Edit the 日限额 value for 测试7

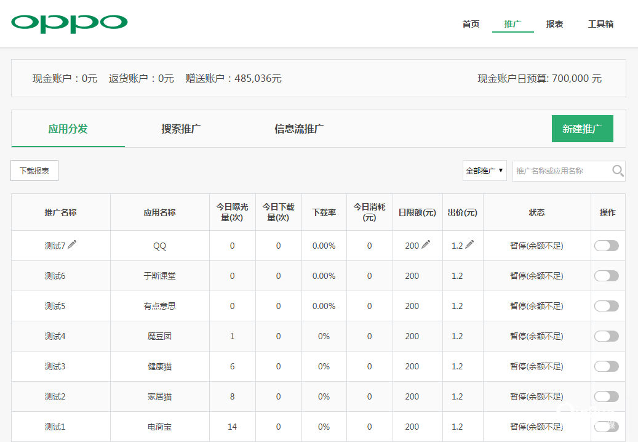click(x=425, y=243)
